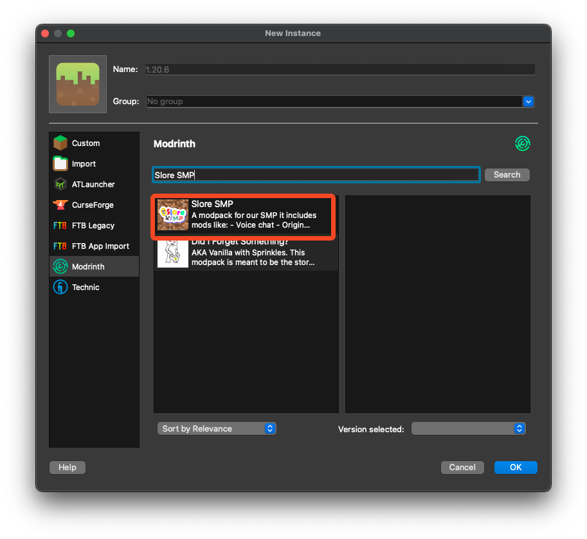Expand the Sort by Relevance dropdown
This screenshot has width=587, height=539.
pyautogui.click(x=217, y=428)
